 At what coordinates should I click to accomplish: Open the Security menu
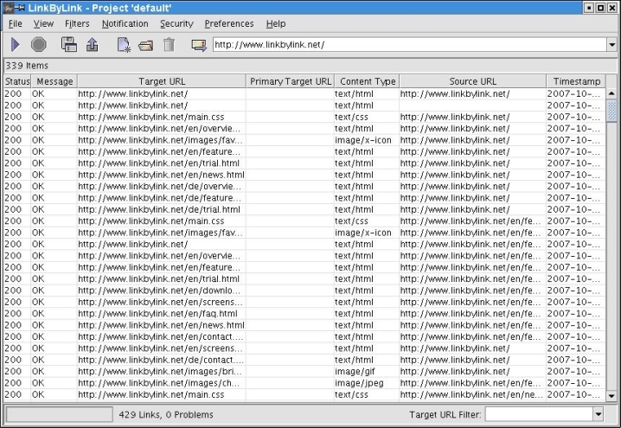(176, 23)
